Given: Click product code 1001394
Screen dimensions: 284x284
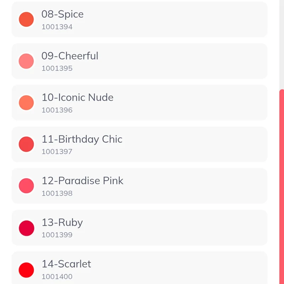Looking at the screenshot, I should 57,27.
